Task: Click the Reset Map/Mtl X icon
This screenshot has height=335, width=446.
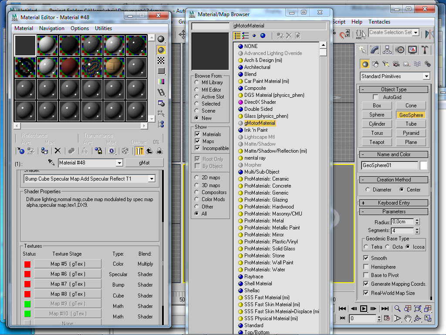Action: pyautogui.click(x=57, y=151)
